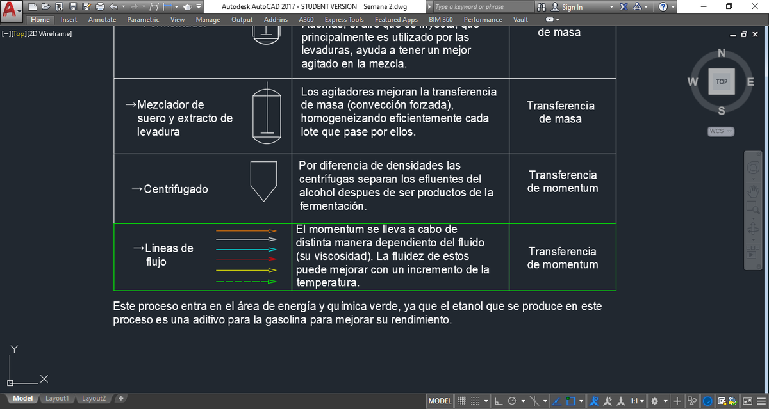This screenshot has height=409, width=769.
Task: Switch to the Parametric ribbon tab
Action: pos(144,20)
